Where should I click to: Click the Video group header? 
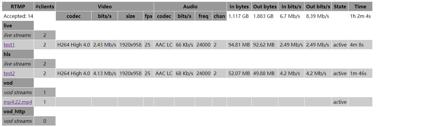[x=105, y=7]
